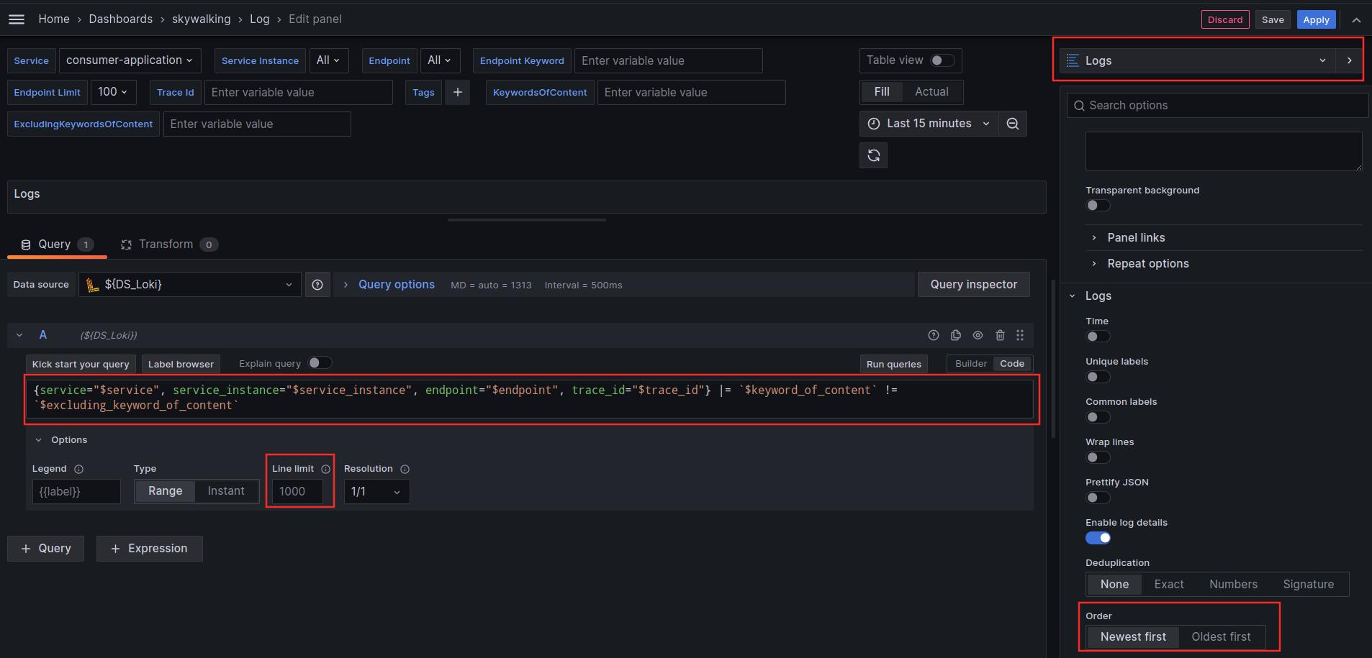Open Endpoint All dropdown
The width and height of the screenshot is (1372, 658).
[439, 60]
